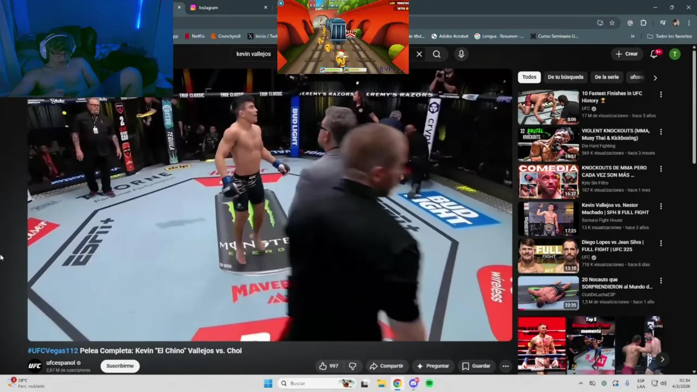Open 10 Fastest Finishes in UFC History thumbnail

coord(548,108)
